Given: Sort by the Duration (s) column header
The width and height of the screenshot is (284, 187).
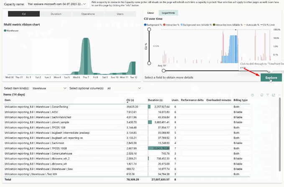Looking at the screenshot, I should pyautogui.click(x=155, y=100).
